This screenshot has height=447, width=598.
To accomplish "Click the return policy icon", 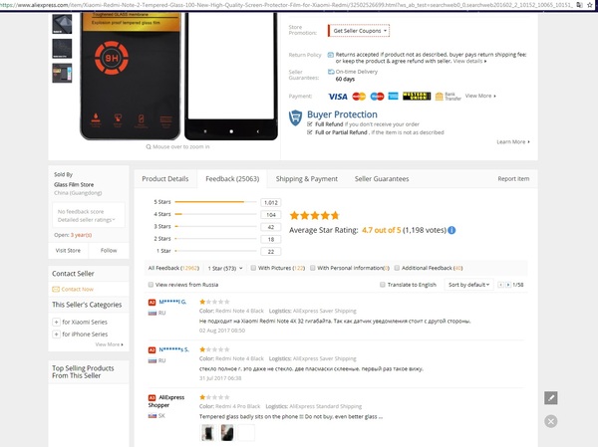I will [x=331, y=55].
